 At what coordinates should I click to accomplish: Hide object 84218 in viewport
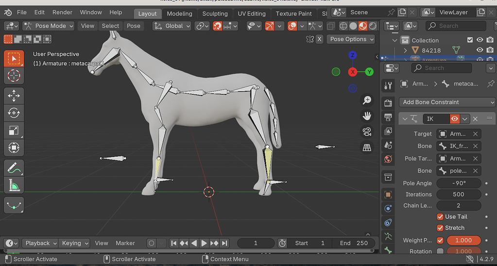(x=480, y=50)
